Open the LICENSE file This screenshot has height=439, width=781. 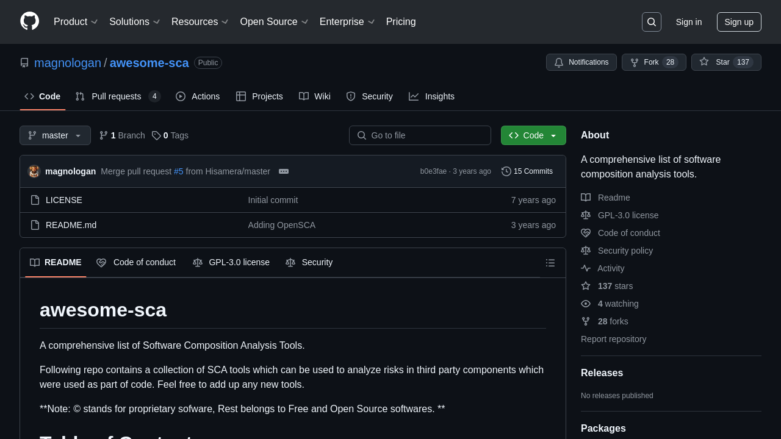click(64, 200)
